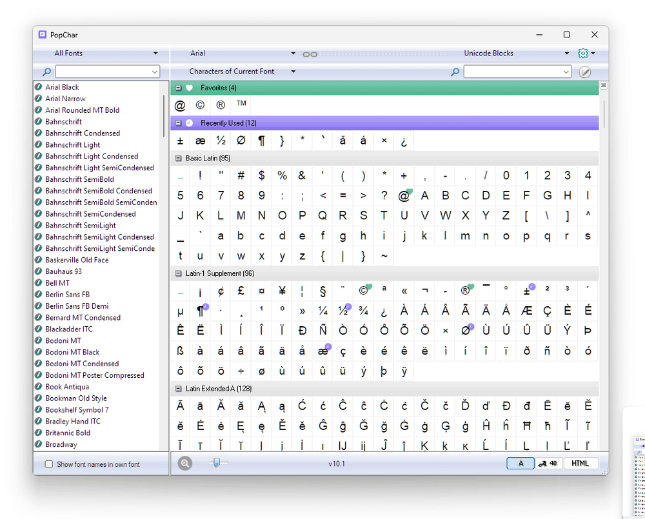Open character search history dropdown arrow

pos(566,72)
